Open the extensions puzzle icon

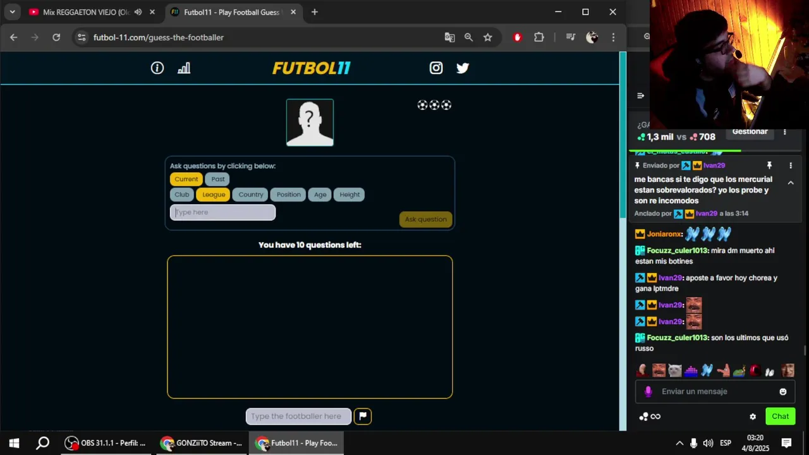tap(539, 37)
